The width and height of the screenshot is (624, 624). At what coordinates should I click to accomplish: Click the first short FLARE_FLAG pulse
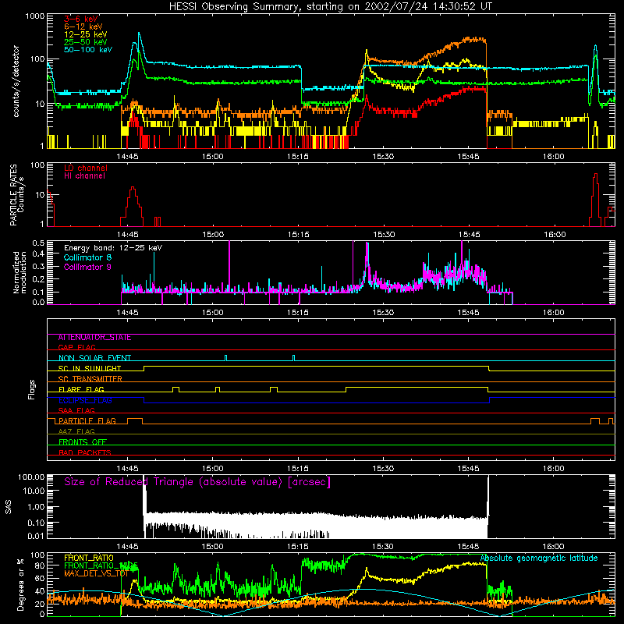click(x=176, y=389)
